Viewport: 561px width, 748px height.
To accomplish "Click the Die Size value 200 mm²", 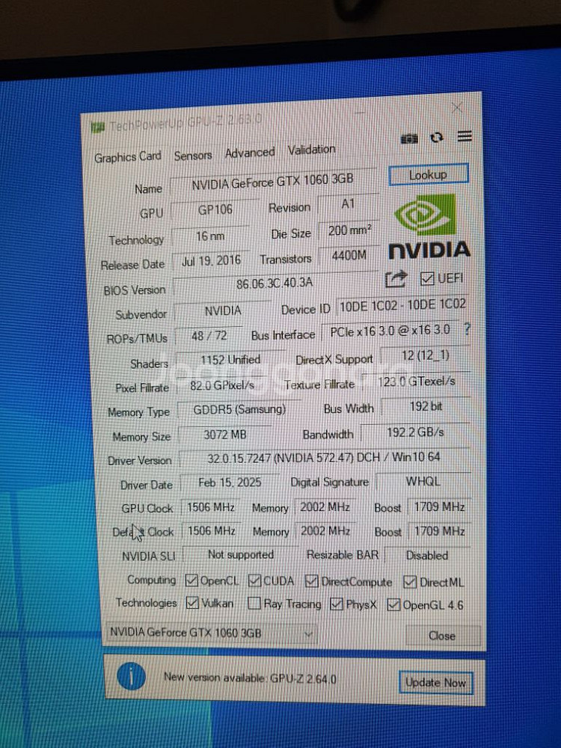I will pos(349,231).
